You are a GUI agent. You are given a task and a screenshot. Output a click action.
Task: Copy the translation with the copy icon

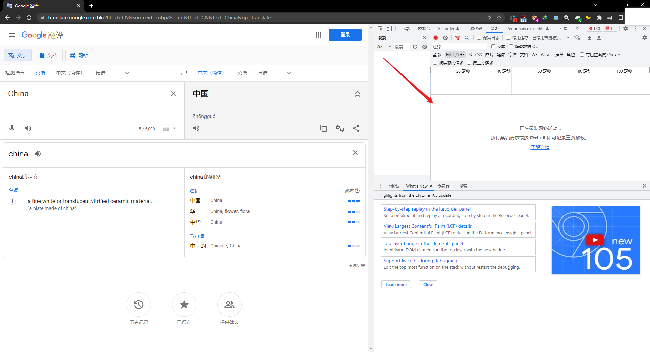point(323,128)
